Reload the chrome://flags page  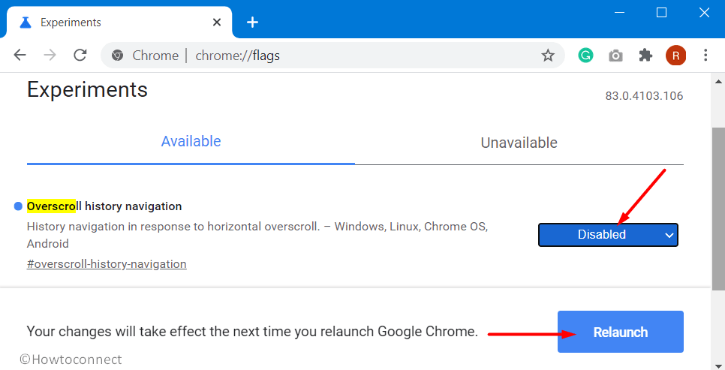(80, 56)
